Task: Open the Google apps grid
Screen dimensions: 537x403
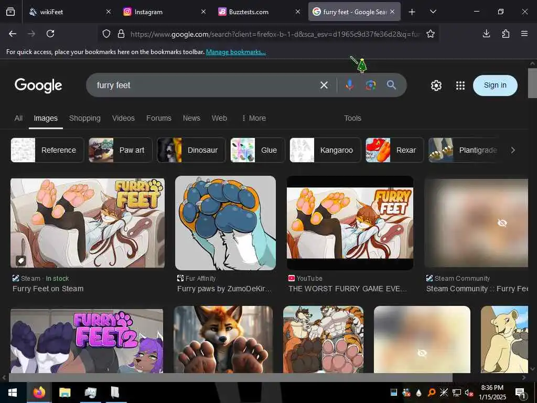Action: [460, 86]
